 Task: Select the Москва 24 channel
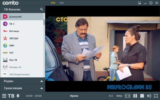pos(22,67)
